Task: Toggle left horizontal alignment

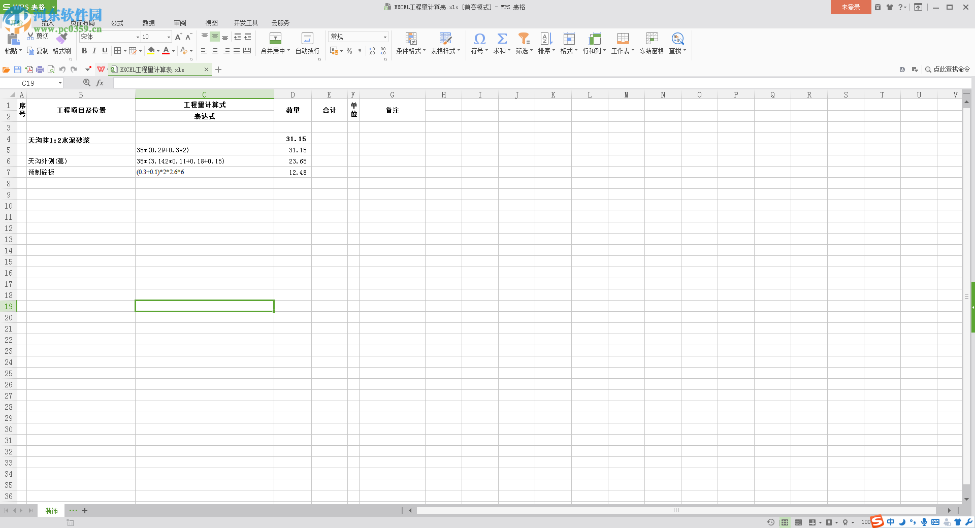Action: (204, 51)
